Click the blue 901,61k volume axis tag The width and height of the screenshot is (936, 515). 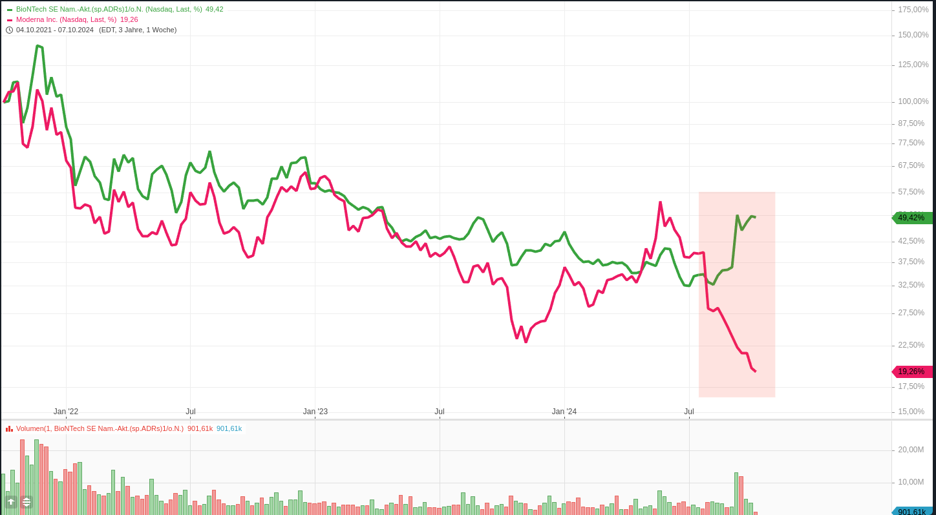[x=912, y=512]
